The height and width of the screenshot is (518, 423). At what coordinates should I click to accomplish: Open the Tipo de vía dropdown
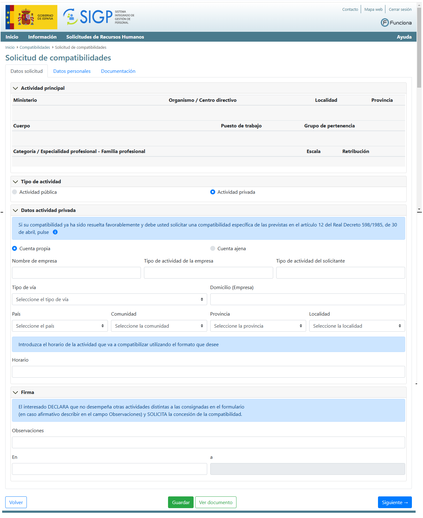tap(109, 300)
